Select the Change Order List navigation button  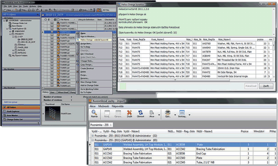(x=21, y=120)
